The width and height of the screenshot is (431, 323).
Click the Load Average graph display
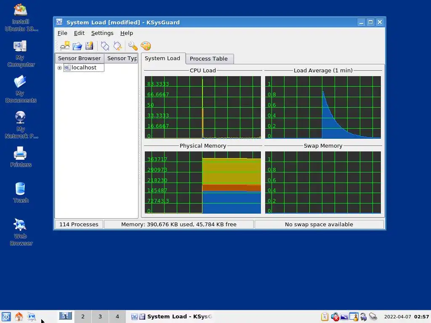[x=323, y=107]
